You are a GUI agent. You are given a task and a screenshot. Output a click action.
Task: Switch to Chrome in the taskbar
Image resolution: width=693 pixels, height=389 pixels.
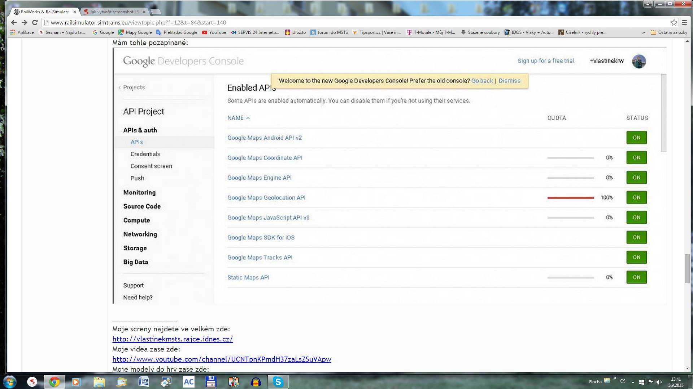click(x=55, y=382)
